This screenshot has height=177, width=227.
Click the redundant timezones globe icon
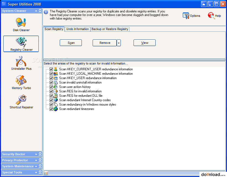coord(56,109)
